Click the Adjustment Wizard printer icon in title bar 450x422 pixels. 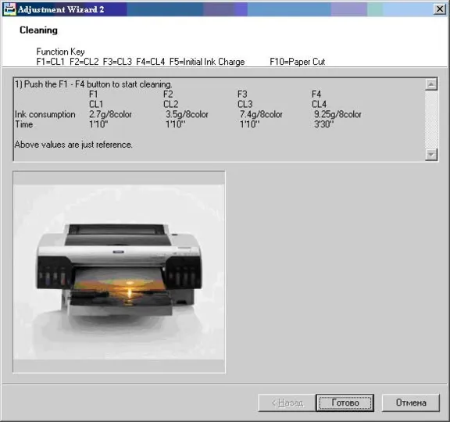point(9,9)
